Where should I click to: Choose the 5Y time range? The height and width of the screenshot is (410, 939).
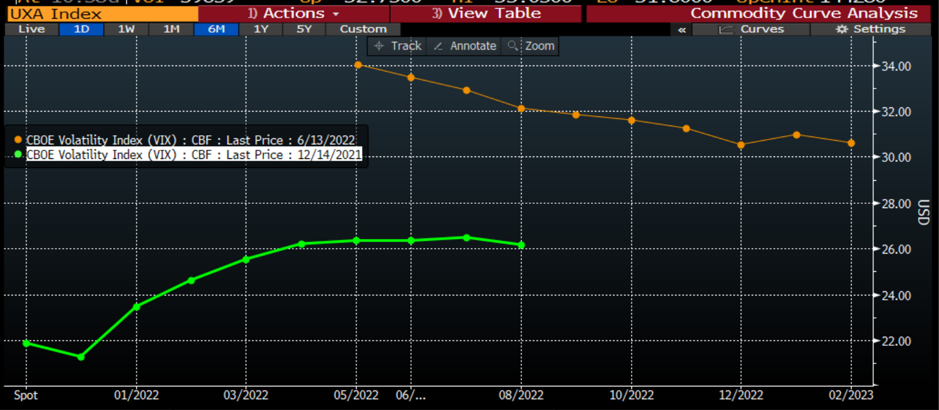(304, 29)
